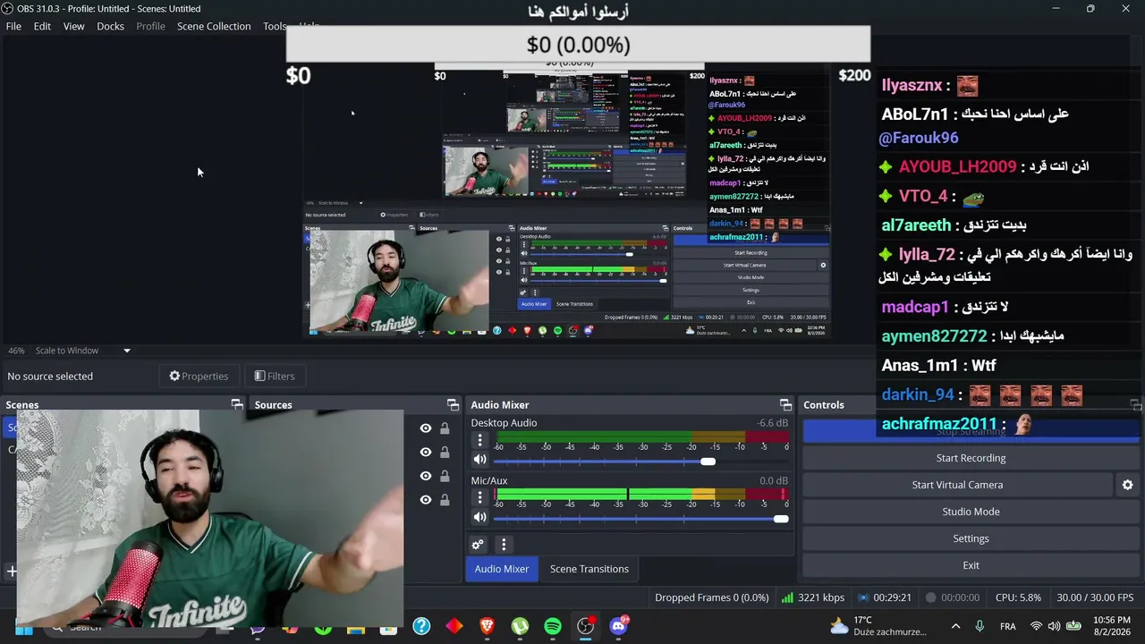Image resolution: width=1145 pixels, height=644 pixels.
Task: Click the Properties button
Action: click(x=199, y=376)
